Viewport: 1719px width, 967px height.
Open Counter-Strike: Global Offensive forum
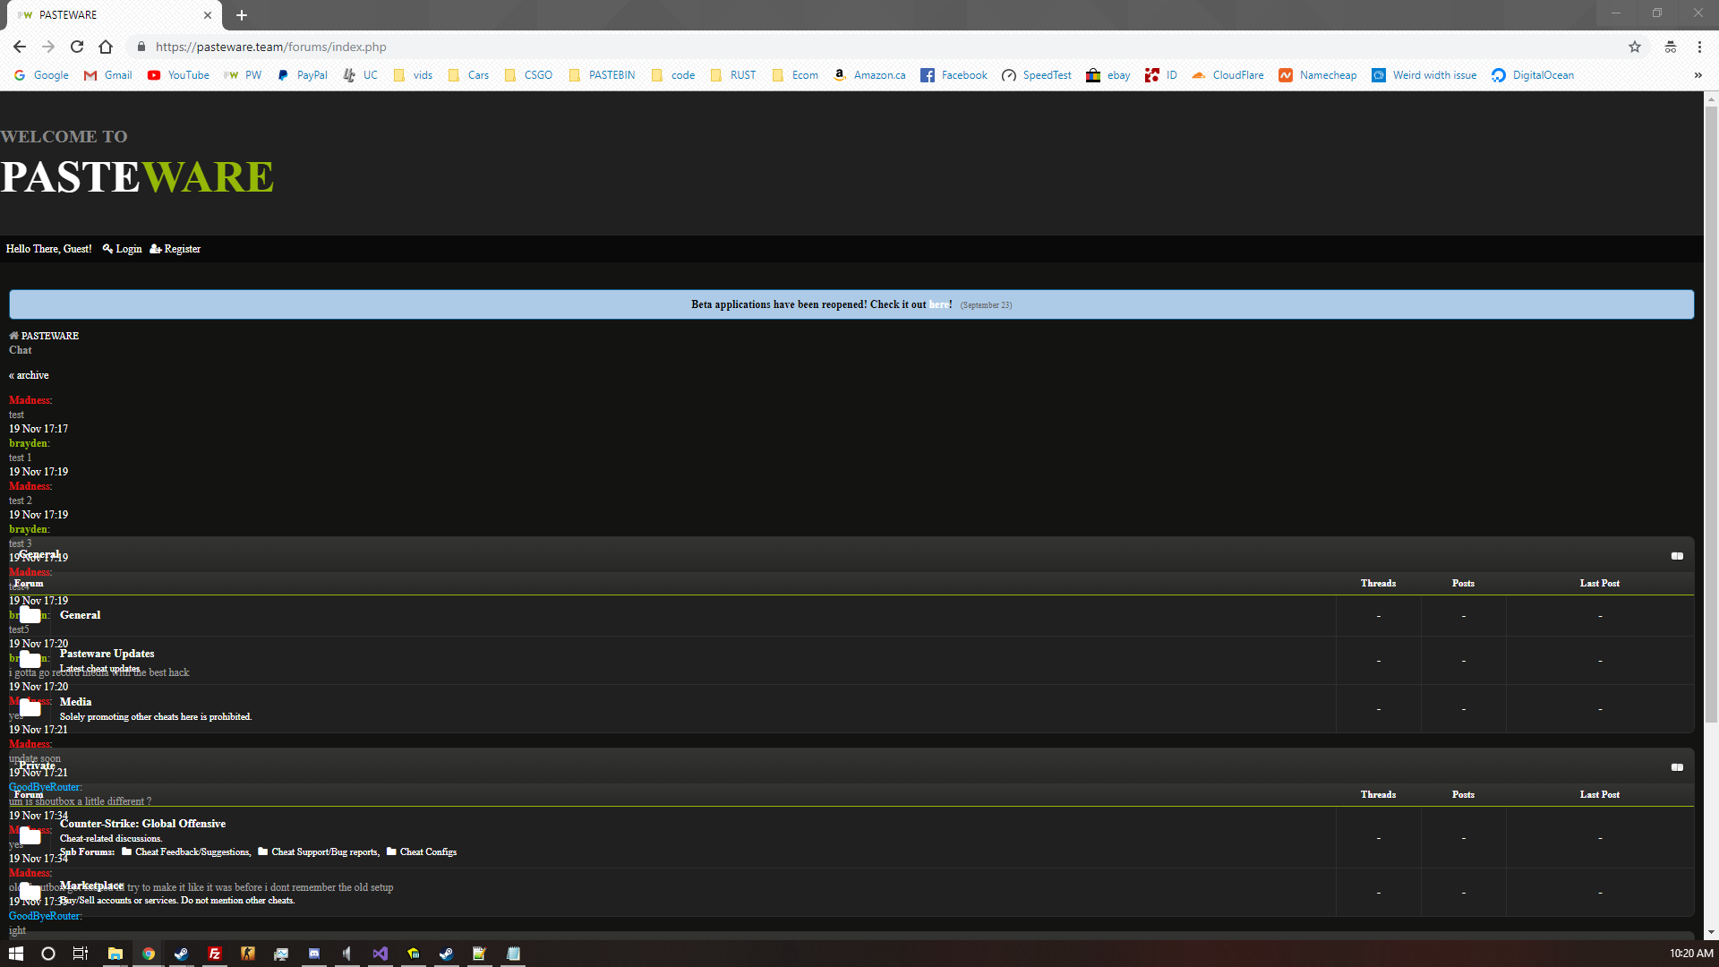coord(142,824)
